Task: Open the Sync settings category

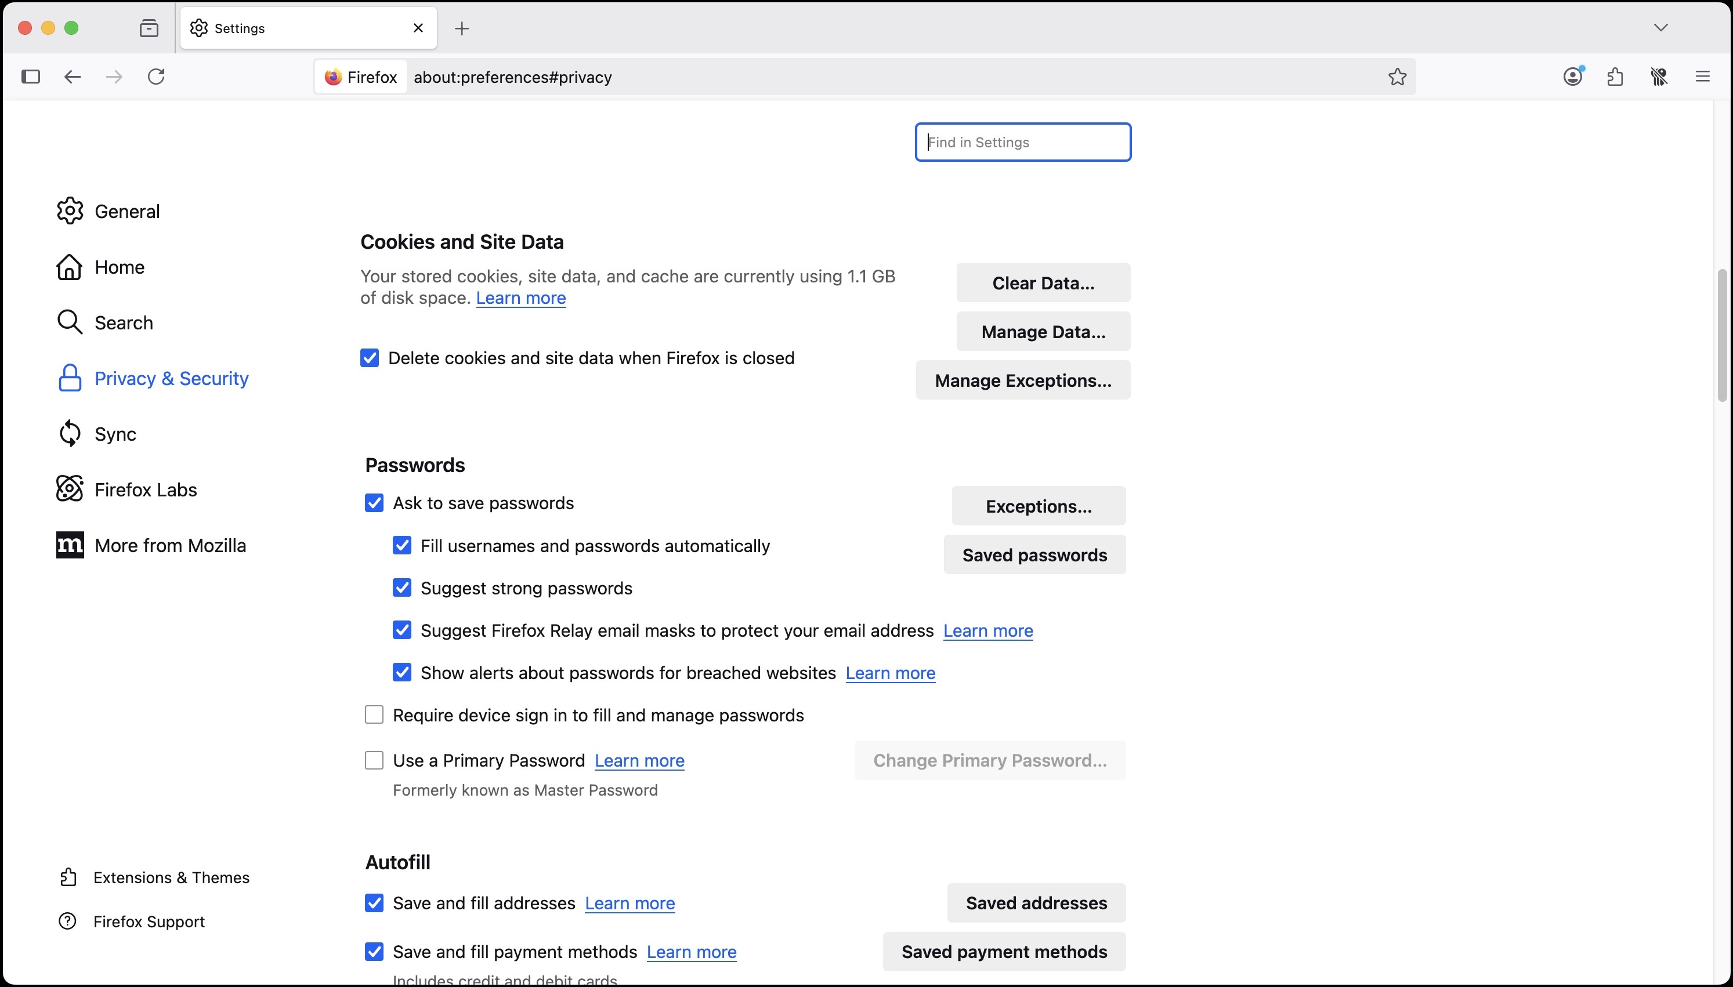Action: tap(96, 434)
